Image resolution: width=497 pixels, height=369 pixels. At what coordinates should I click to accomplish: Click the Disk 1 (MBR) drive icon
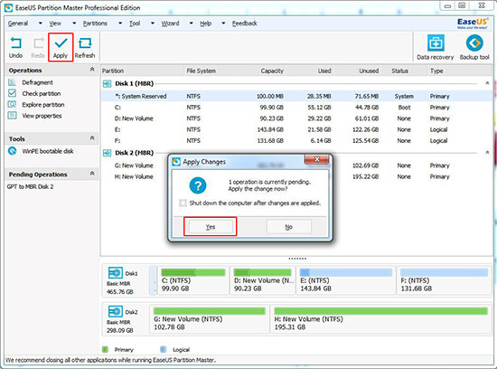(x=108, y=84)
